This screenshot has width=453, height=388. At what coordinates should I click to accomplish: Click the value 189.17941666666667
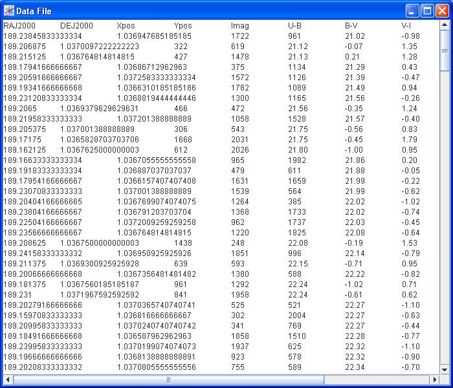(43, 67)
